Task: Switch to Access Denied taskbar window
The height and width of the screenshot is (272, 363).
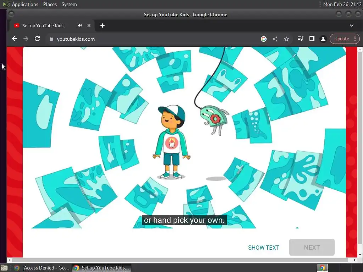Action: [42, 268]
